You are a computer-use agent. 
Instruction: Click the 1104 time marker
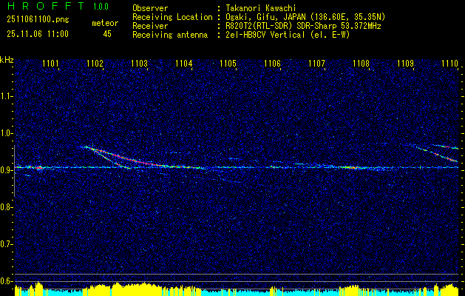click(x=183, y=63)
